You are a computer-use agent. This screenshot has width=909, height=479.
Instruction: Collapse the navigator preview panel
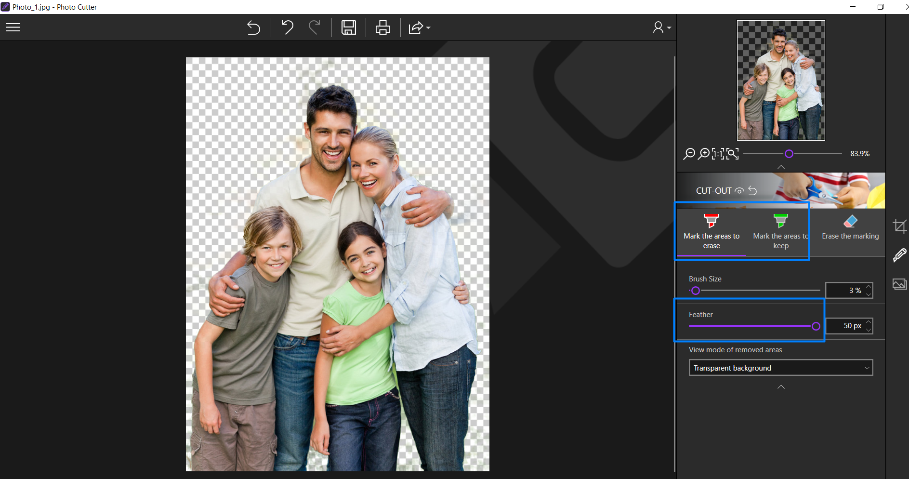(x=781, y=167)
